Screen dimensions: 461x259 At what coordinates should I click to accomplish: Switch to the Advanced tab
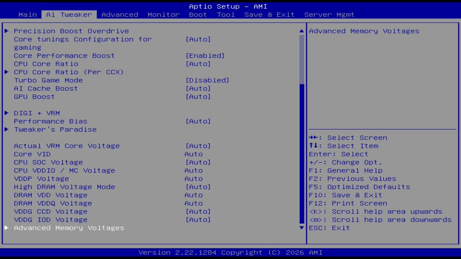(120, 15)
